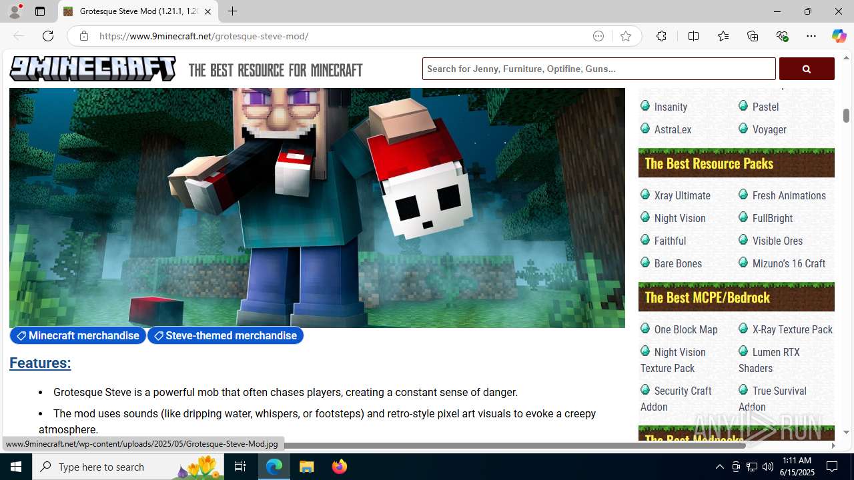
Task: Open the notification center
Action: point(832,467)
